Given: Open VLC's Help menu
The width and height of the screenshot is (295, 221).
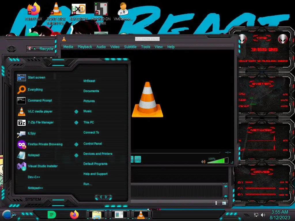Looking at the screenshot, I should click(x=171, y=47).
